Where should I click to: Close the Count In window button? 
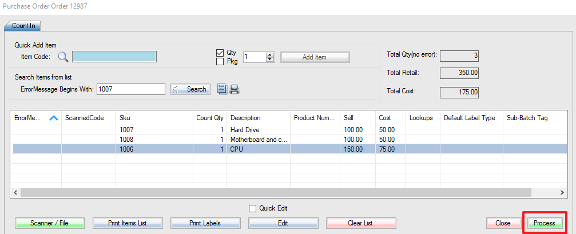pos(503,223)
